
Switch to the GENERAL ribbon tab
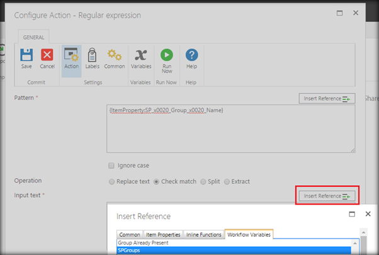tap(33, 37)
